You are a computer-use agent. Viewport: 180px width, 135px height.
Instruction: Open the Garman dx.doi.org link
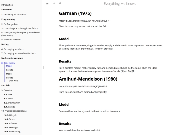[x=84, y=21]
